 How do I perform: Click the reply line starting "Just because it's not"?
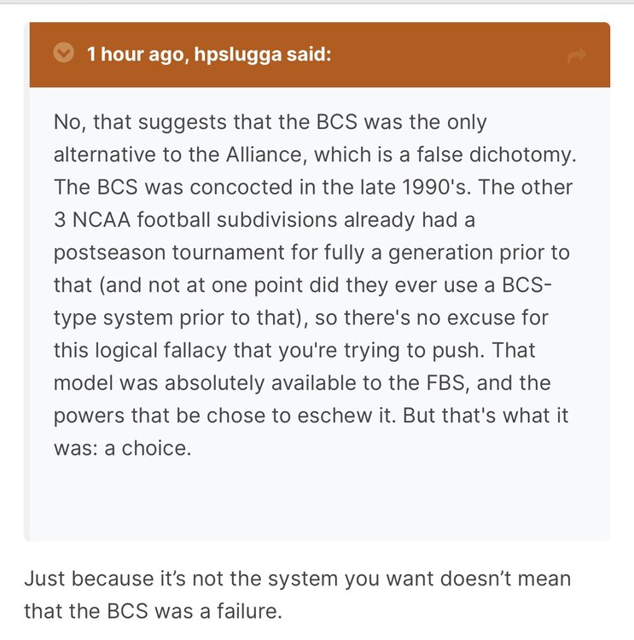(296, 579)
